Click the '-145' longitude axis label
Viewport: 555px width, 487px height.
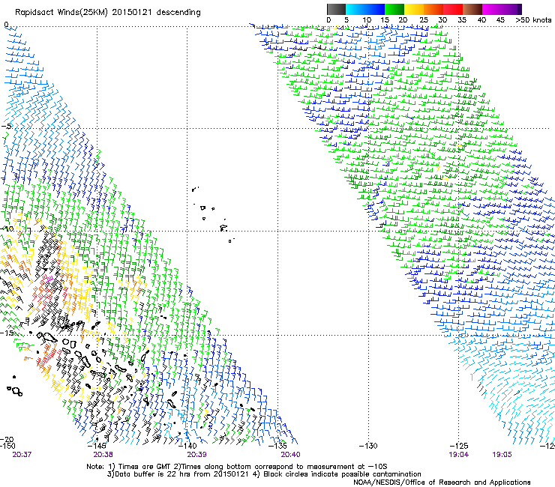click(x=97, y=446)
